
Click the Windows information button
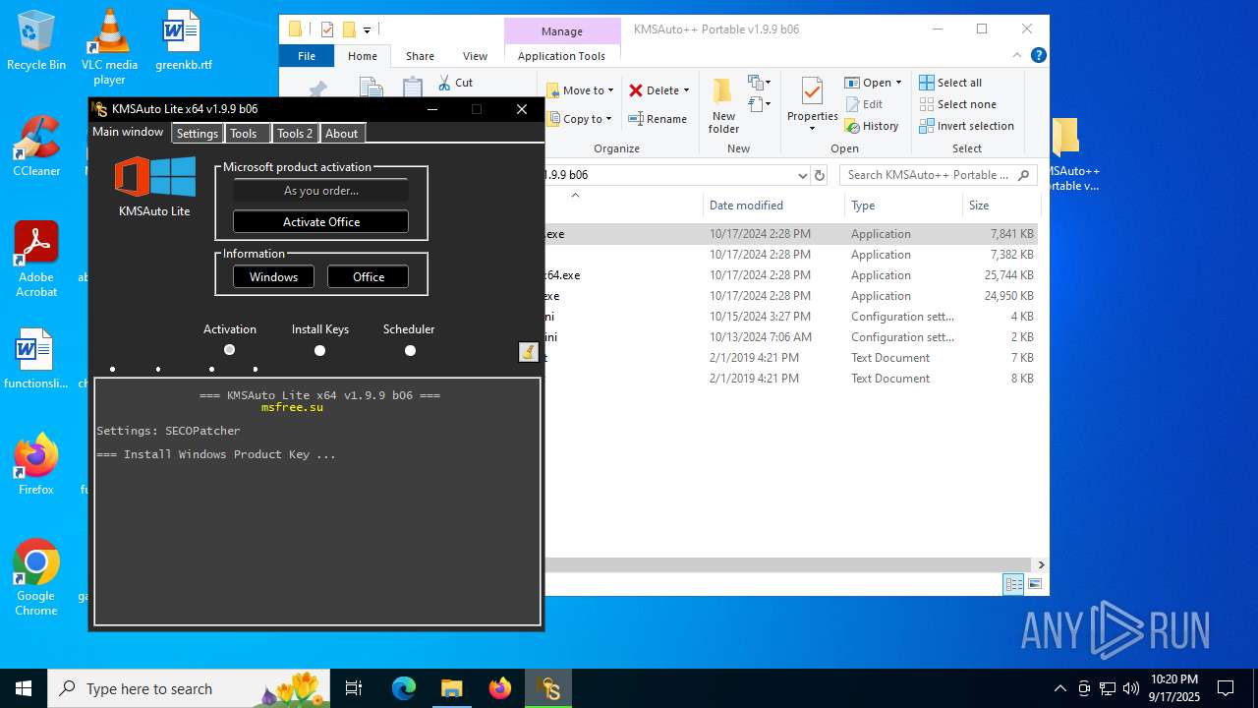273,276
